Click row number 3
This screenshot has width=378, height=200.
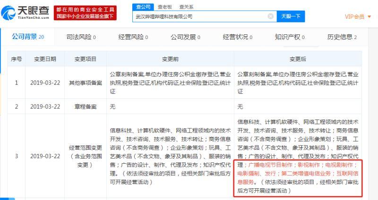tap(17, 156)
